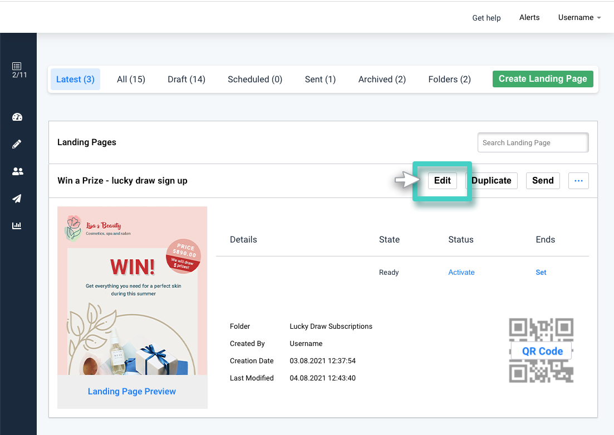Click the Set link under Ends
Image resolution: width=614 pixels, height=435 pixels.
tap(541, 272)
